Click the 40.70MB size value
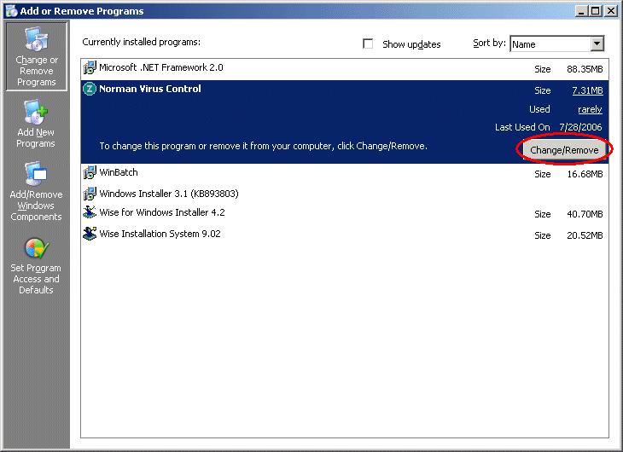623x452 pixels. 585,214
